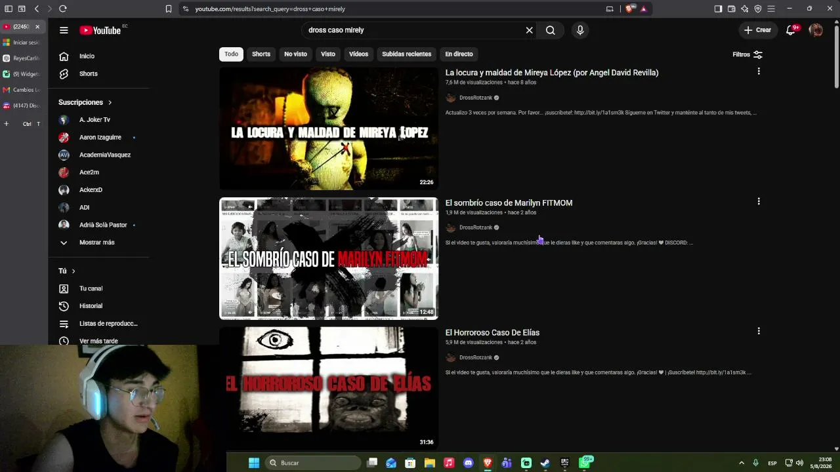Viewport: 840px width, 472px height.
Task: Switch to the Gmail Cambios browser tab
Action: click(x=22, y=90)
